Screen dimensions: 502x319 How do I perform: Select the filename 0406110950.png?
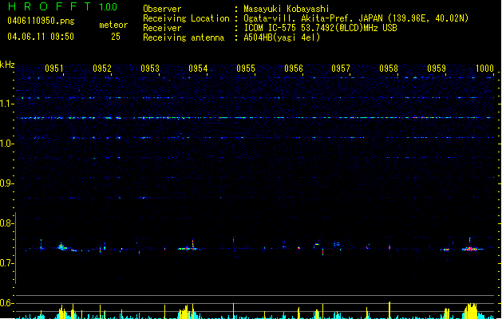click(x=41, y=22)
